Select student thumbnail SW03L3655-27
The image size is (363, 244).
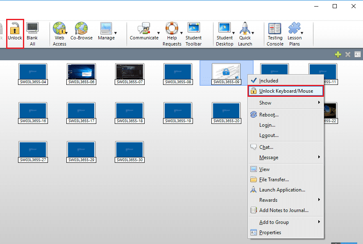click(x=33, y=151)
